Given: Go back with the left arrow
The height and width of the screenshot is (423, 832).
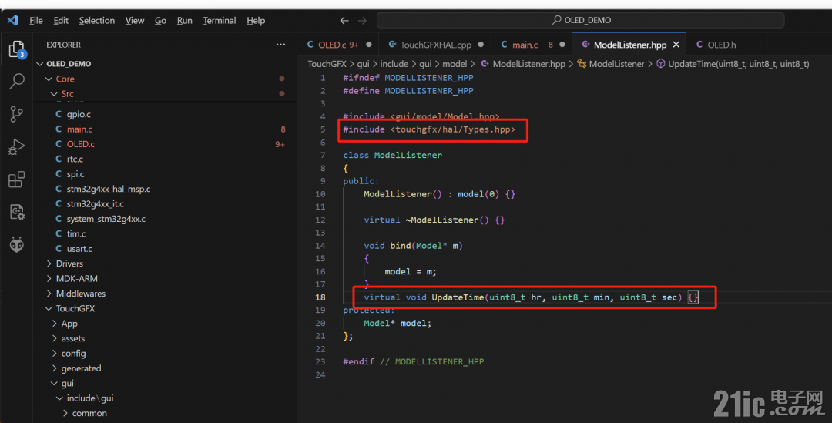Looking at the screenshot, I should 344,21.
